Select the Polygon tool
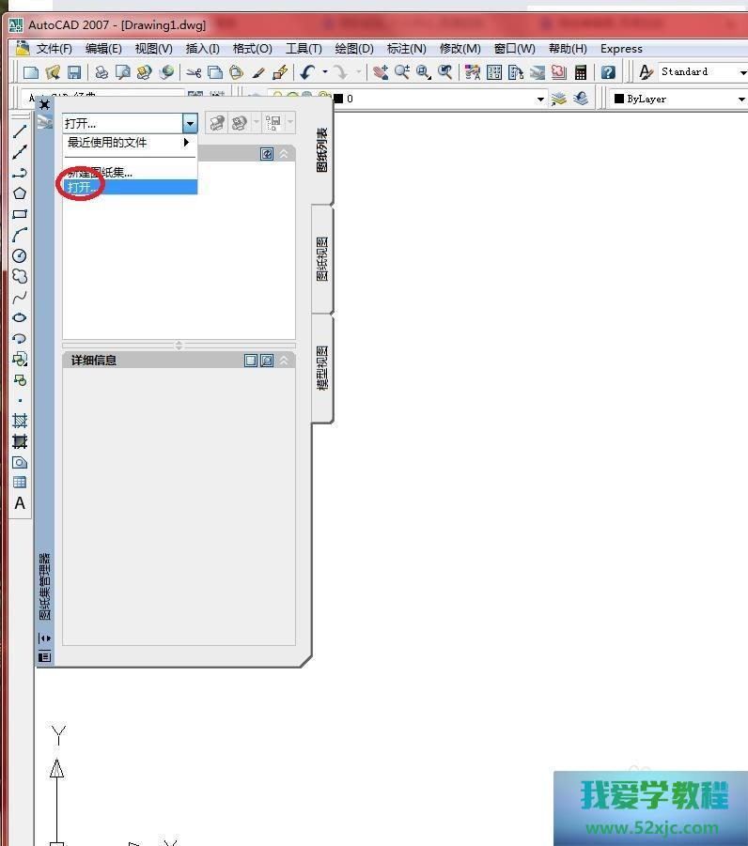 point(20,193)
